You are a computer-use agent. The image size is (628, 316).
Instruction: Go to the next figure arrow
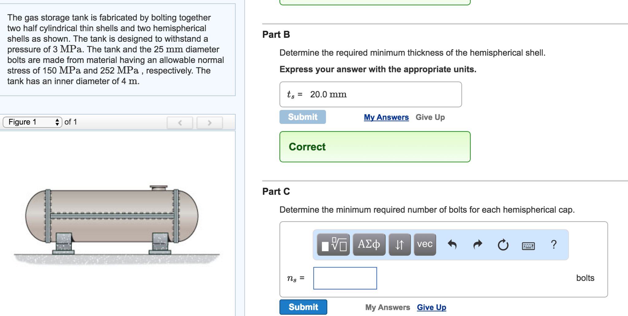(x=210, y=123)
